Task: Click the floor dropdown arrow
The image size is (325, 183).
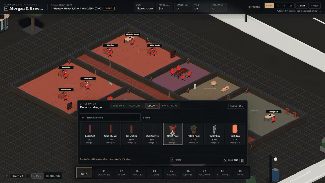Action: [x=7, y=176]
